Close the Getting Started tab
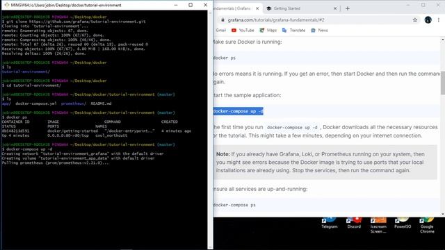The height and width of the screenshot is (250, 445). point(335,8)
